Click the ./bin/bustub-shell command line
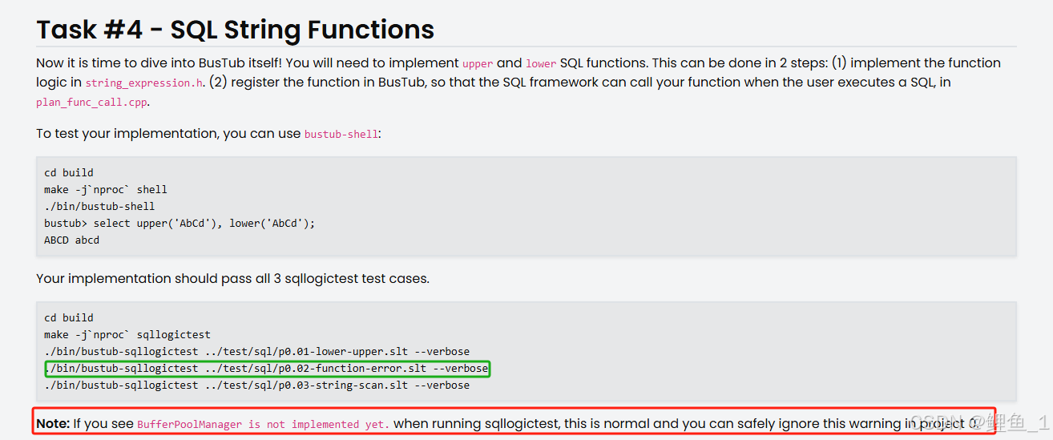Image resolution: width=1053 pixels, height=440 pixels. coord(99,206)
